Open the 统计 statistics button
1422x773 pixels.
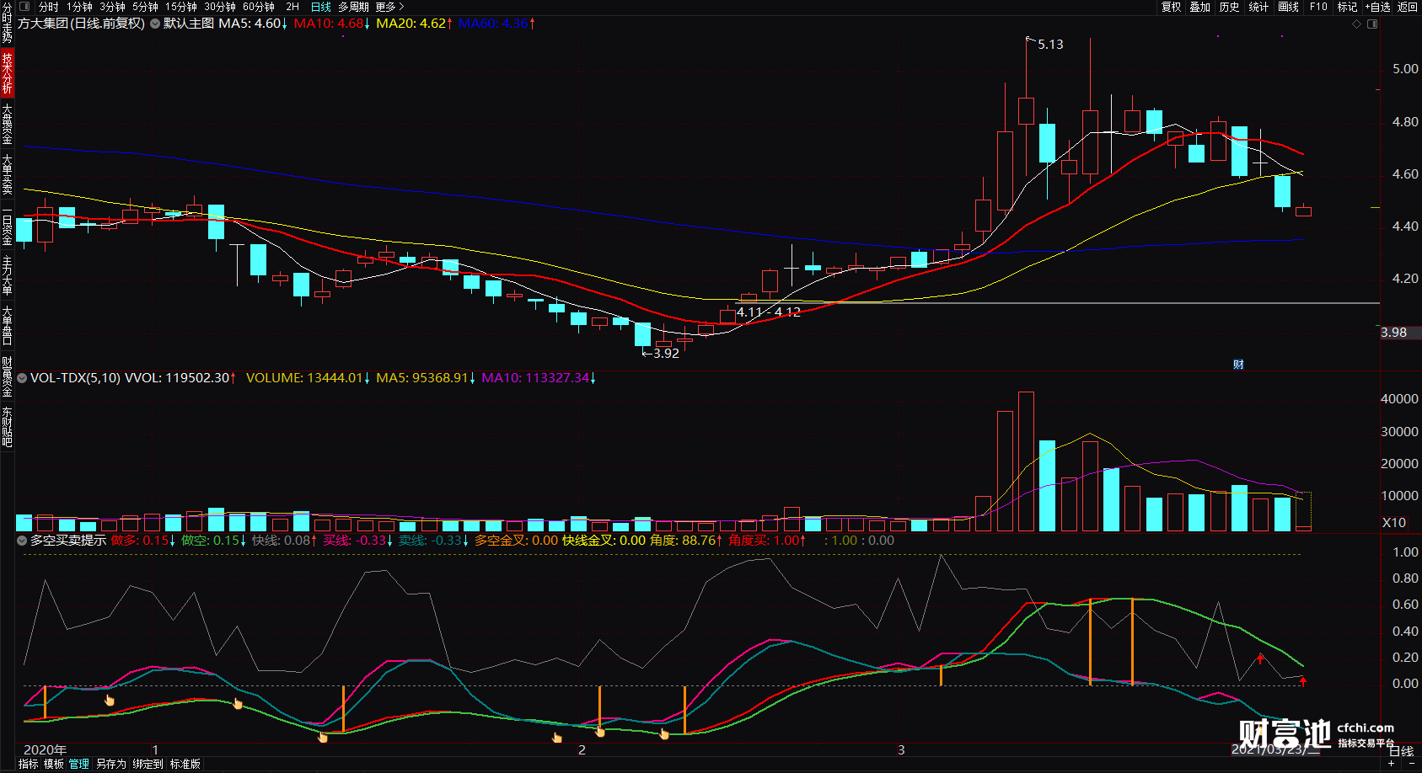tap(1258, 7)
